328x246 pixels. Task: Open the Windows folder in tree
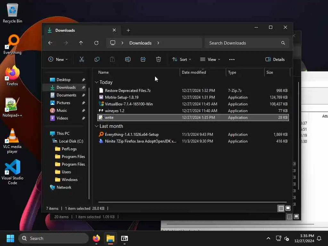(70, 180)
